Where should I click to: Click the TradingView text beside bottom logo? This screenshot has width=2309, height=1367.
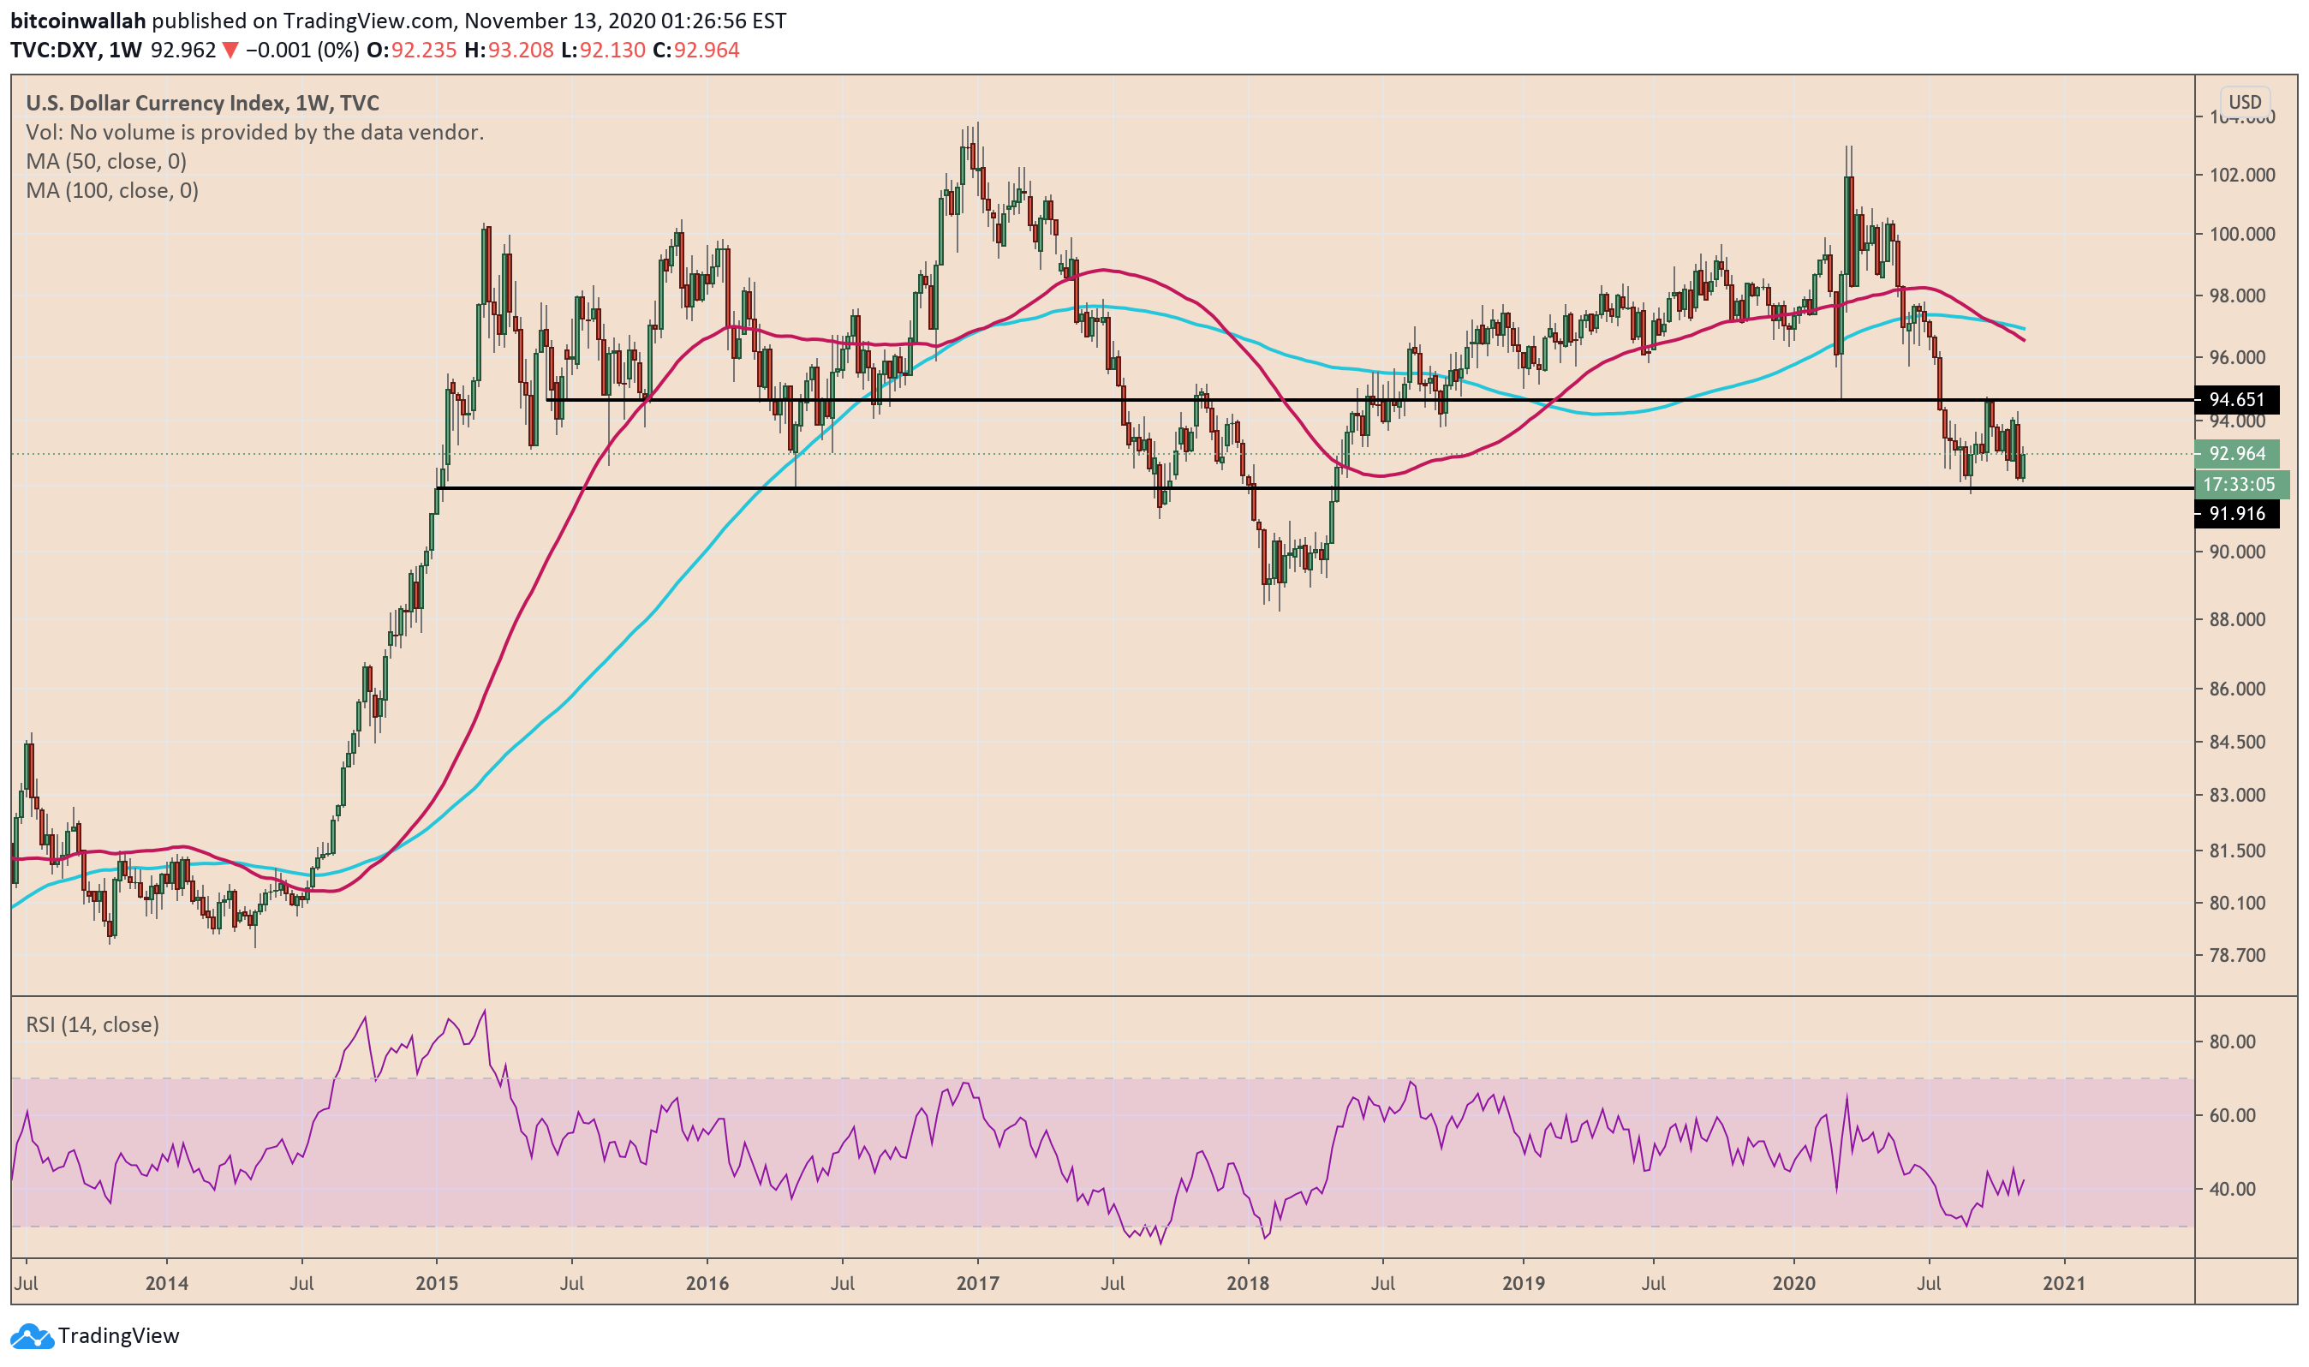pos(118,1337)
